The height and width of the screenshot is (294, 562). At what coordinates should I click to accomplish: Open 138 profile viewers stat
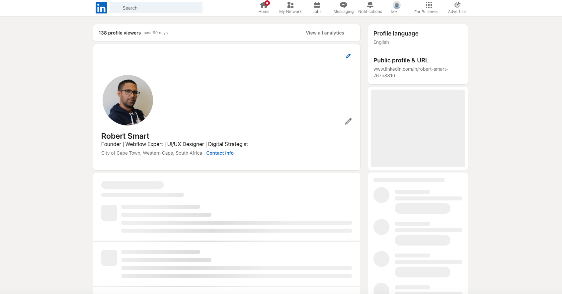120,33
